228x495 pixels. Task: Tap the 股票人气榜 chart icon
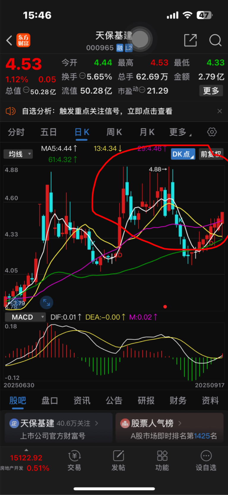(x=125, y=423)
